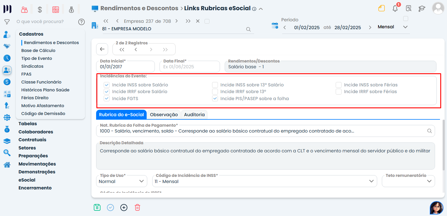
Task: Save the record with the green save icon
Action: [97, 208]
